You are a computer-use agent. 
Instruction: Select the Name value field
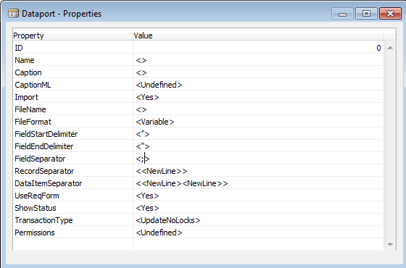(258, 60)
